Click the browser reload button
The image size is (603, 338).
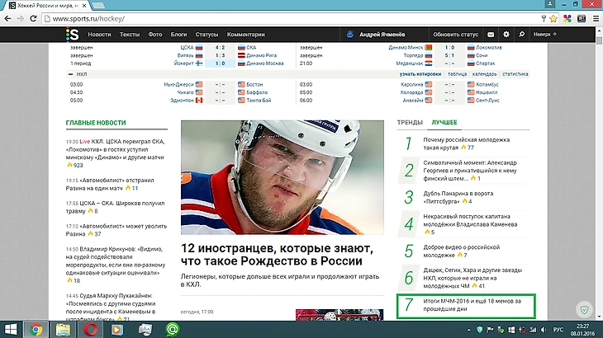click(x=32, y=18)
